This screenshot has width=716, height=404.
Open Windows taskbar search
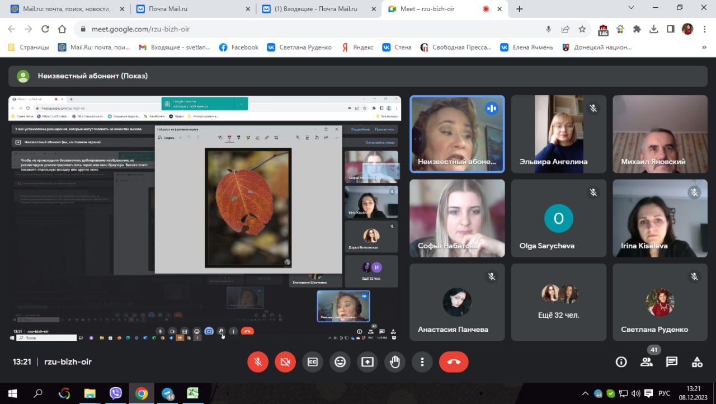click(x=38, y=393)
